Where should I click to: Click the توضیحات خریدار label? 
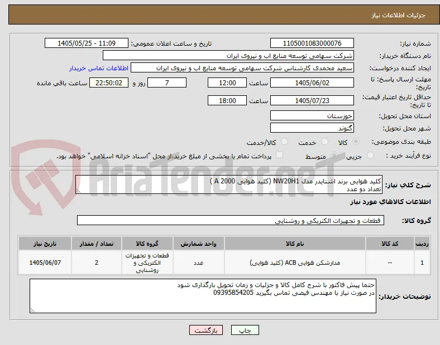tap(405, 297)
